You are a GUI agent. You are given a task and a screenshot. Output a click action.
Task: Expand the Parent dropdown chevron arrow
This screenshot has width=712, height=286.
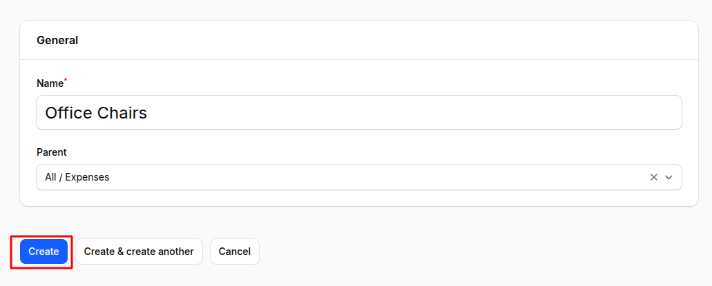(x=668, y=177)
